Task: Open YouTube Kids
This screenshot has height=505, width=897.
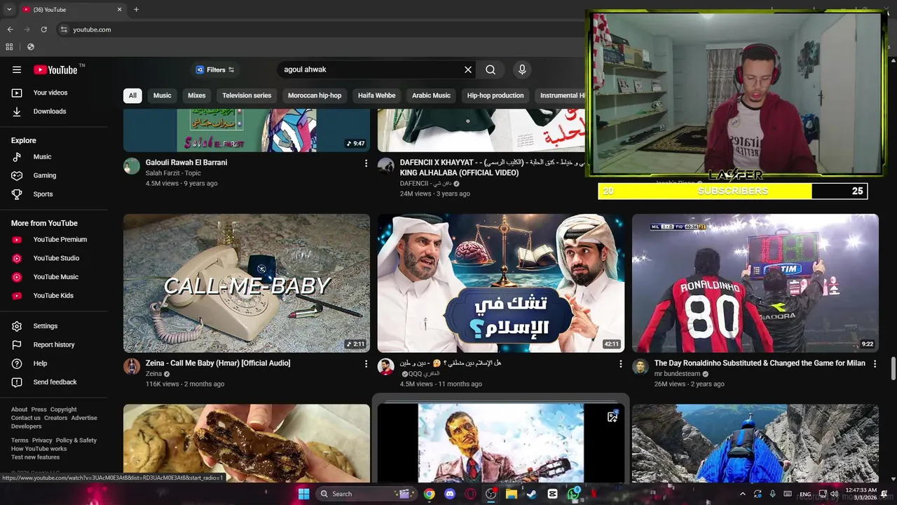Action: (x=54, y=296)
